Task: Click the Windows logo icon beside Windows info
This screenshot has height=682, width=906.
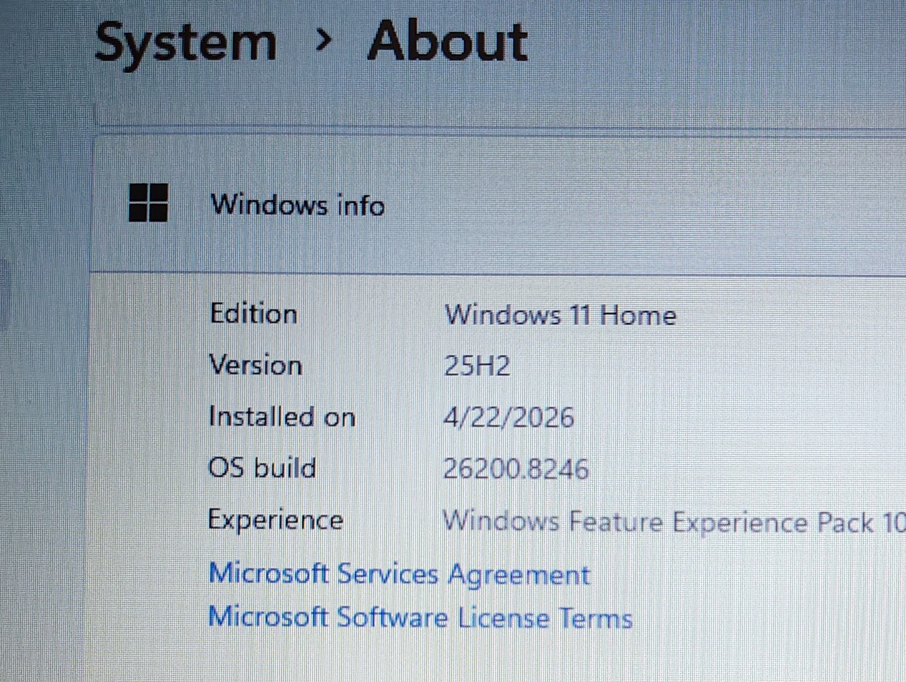Action: 148,202
